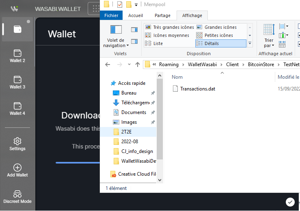Choose Liste layout
300x211 pixels.
click(154, 43)
